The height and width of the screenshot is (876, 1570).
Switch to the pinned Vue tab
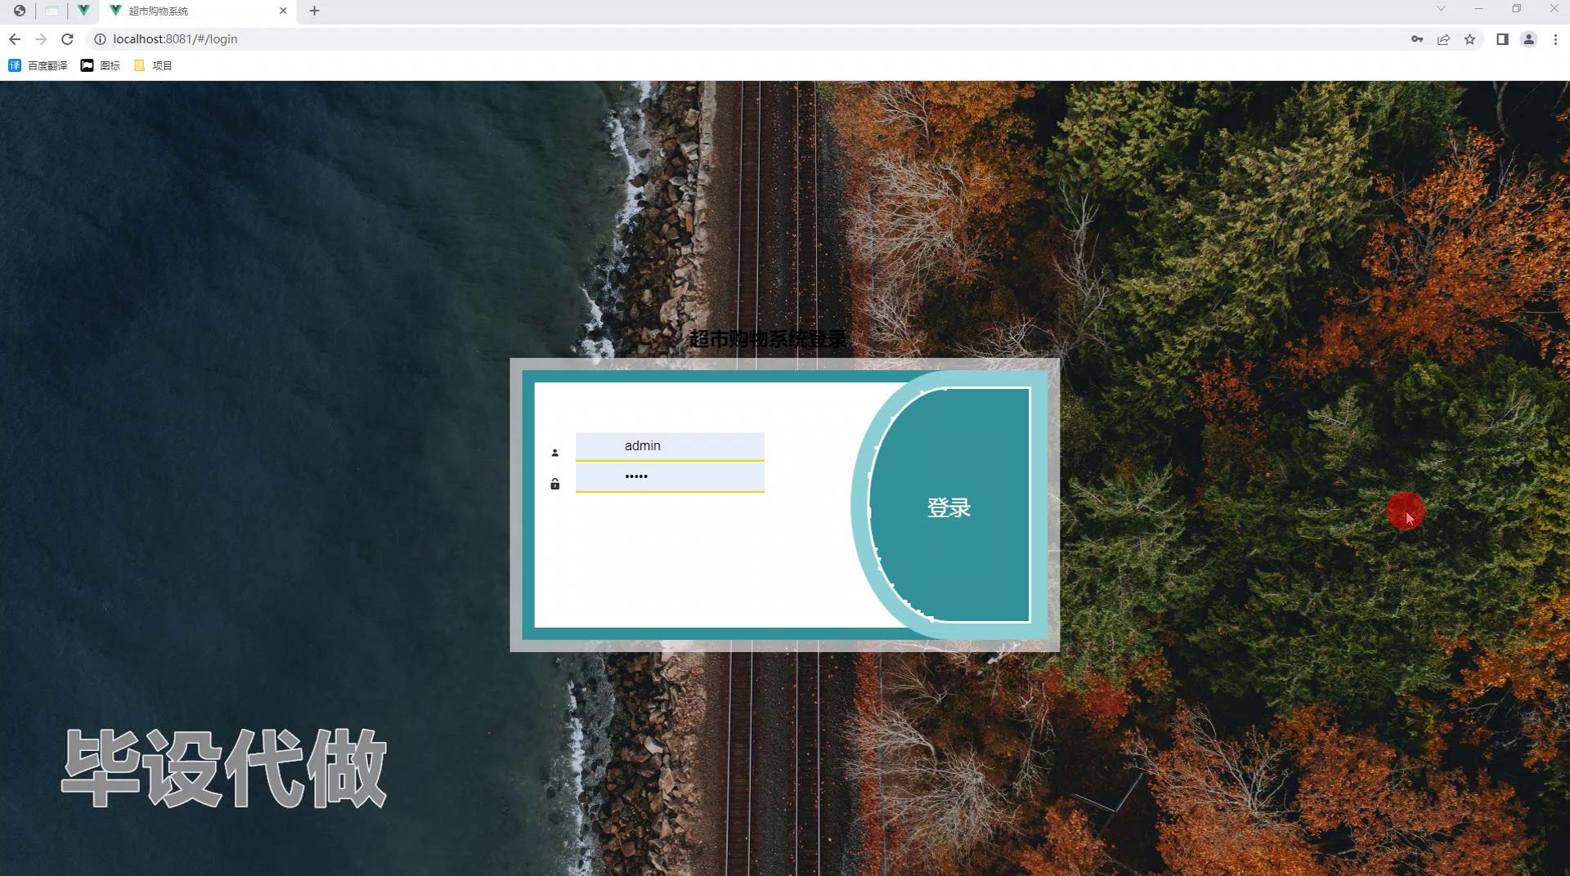83,11
